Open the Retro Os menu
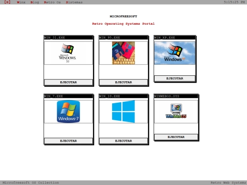The image size is (247, 185). point(52,2)
